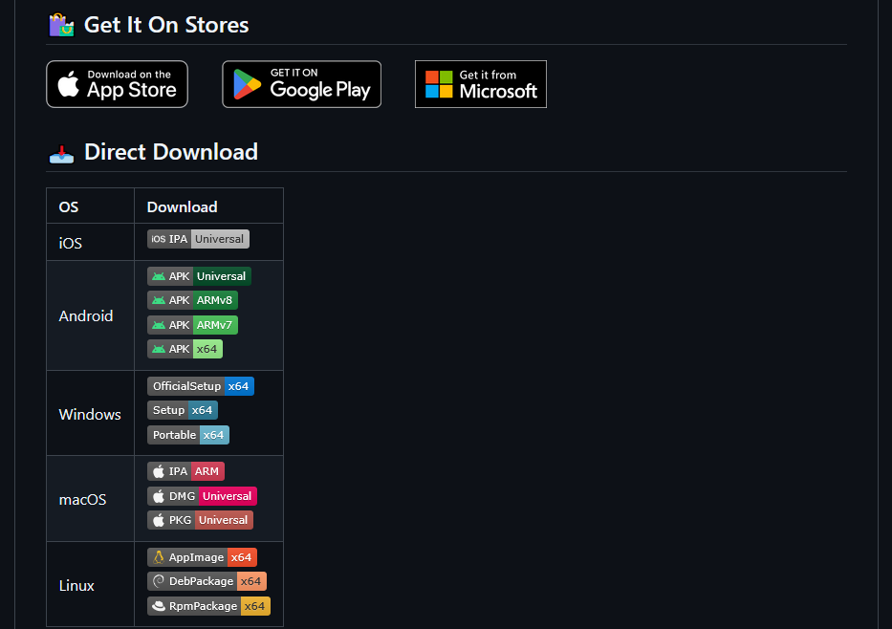
Task: Get the Linux DebPackage x64 download
Action: (207, 581)
